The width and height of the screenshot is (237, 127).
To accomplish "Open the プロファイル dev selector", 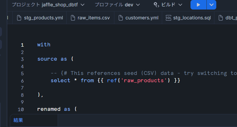I will (x=117, y=5).
